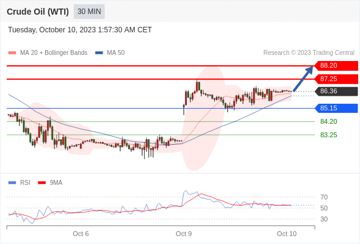Click the RSI 70 axis label
Viewport: 360px width, 244px height.
(324, 197)
